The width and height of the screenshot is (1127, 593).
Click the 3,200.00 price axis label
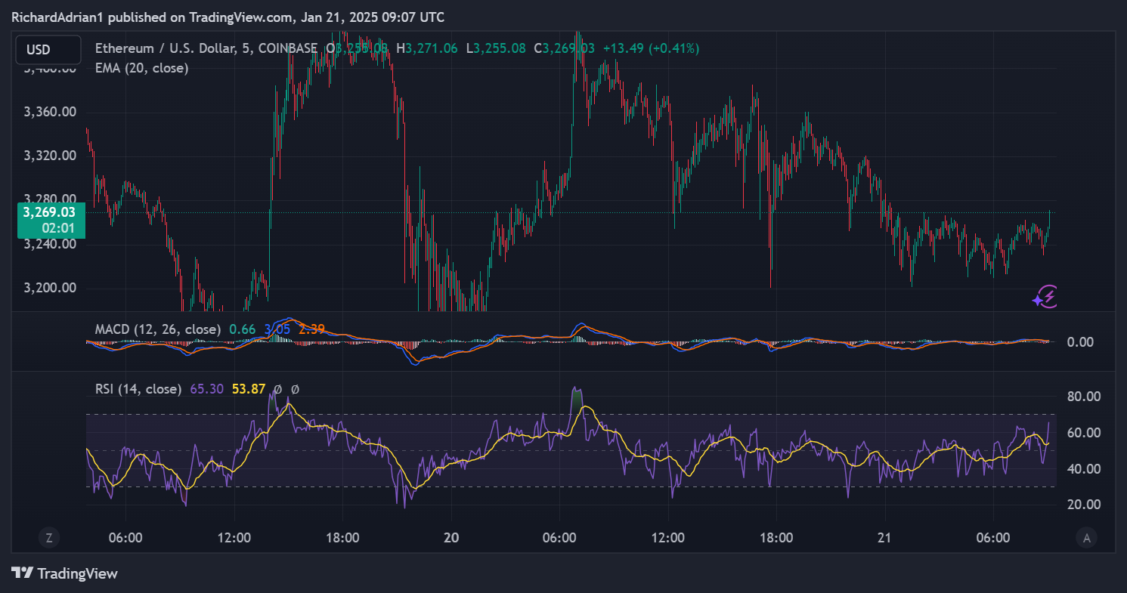pos(50,288)
